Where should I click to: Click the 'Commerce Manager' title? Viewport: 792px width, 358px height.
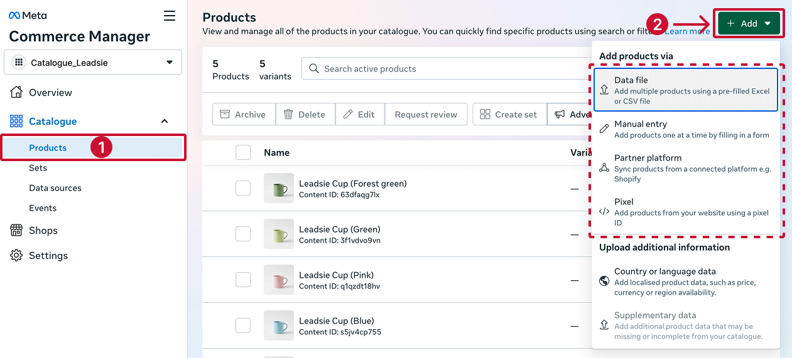[80, 36]
